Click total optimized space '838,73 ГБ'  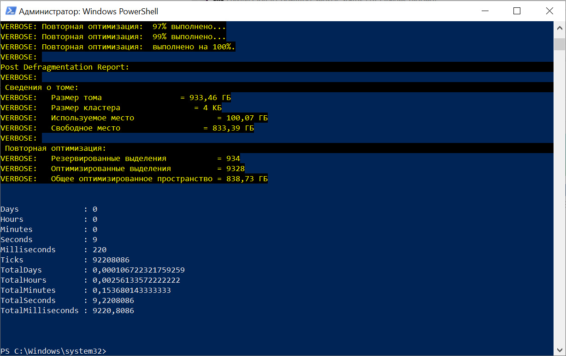click(x=247, y=179)
